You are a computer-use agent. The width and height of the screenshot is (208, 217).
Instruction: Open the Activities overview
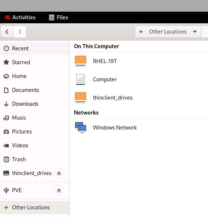coord(20,18)
